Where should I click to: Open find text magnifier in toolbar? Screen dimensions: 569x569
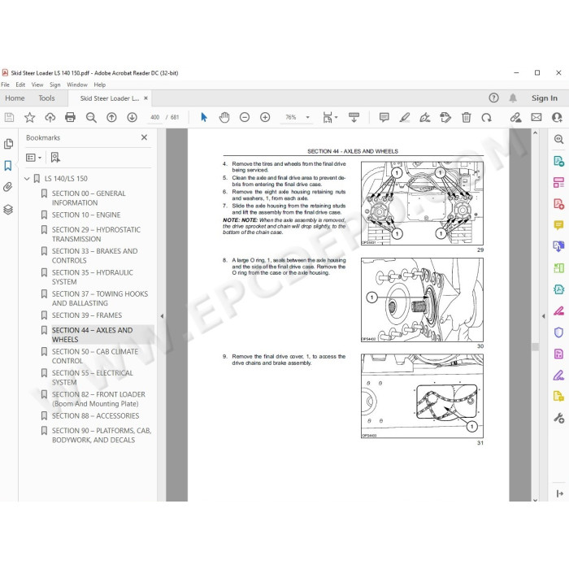tap(91, 117)
